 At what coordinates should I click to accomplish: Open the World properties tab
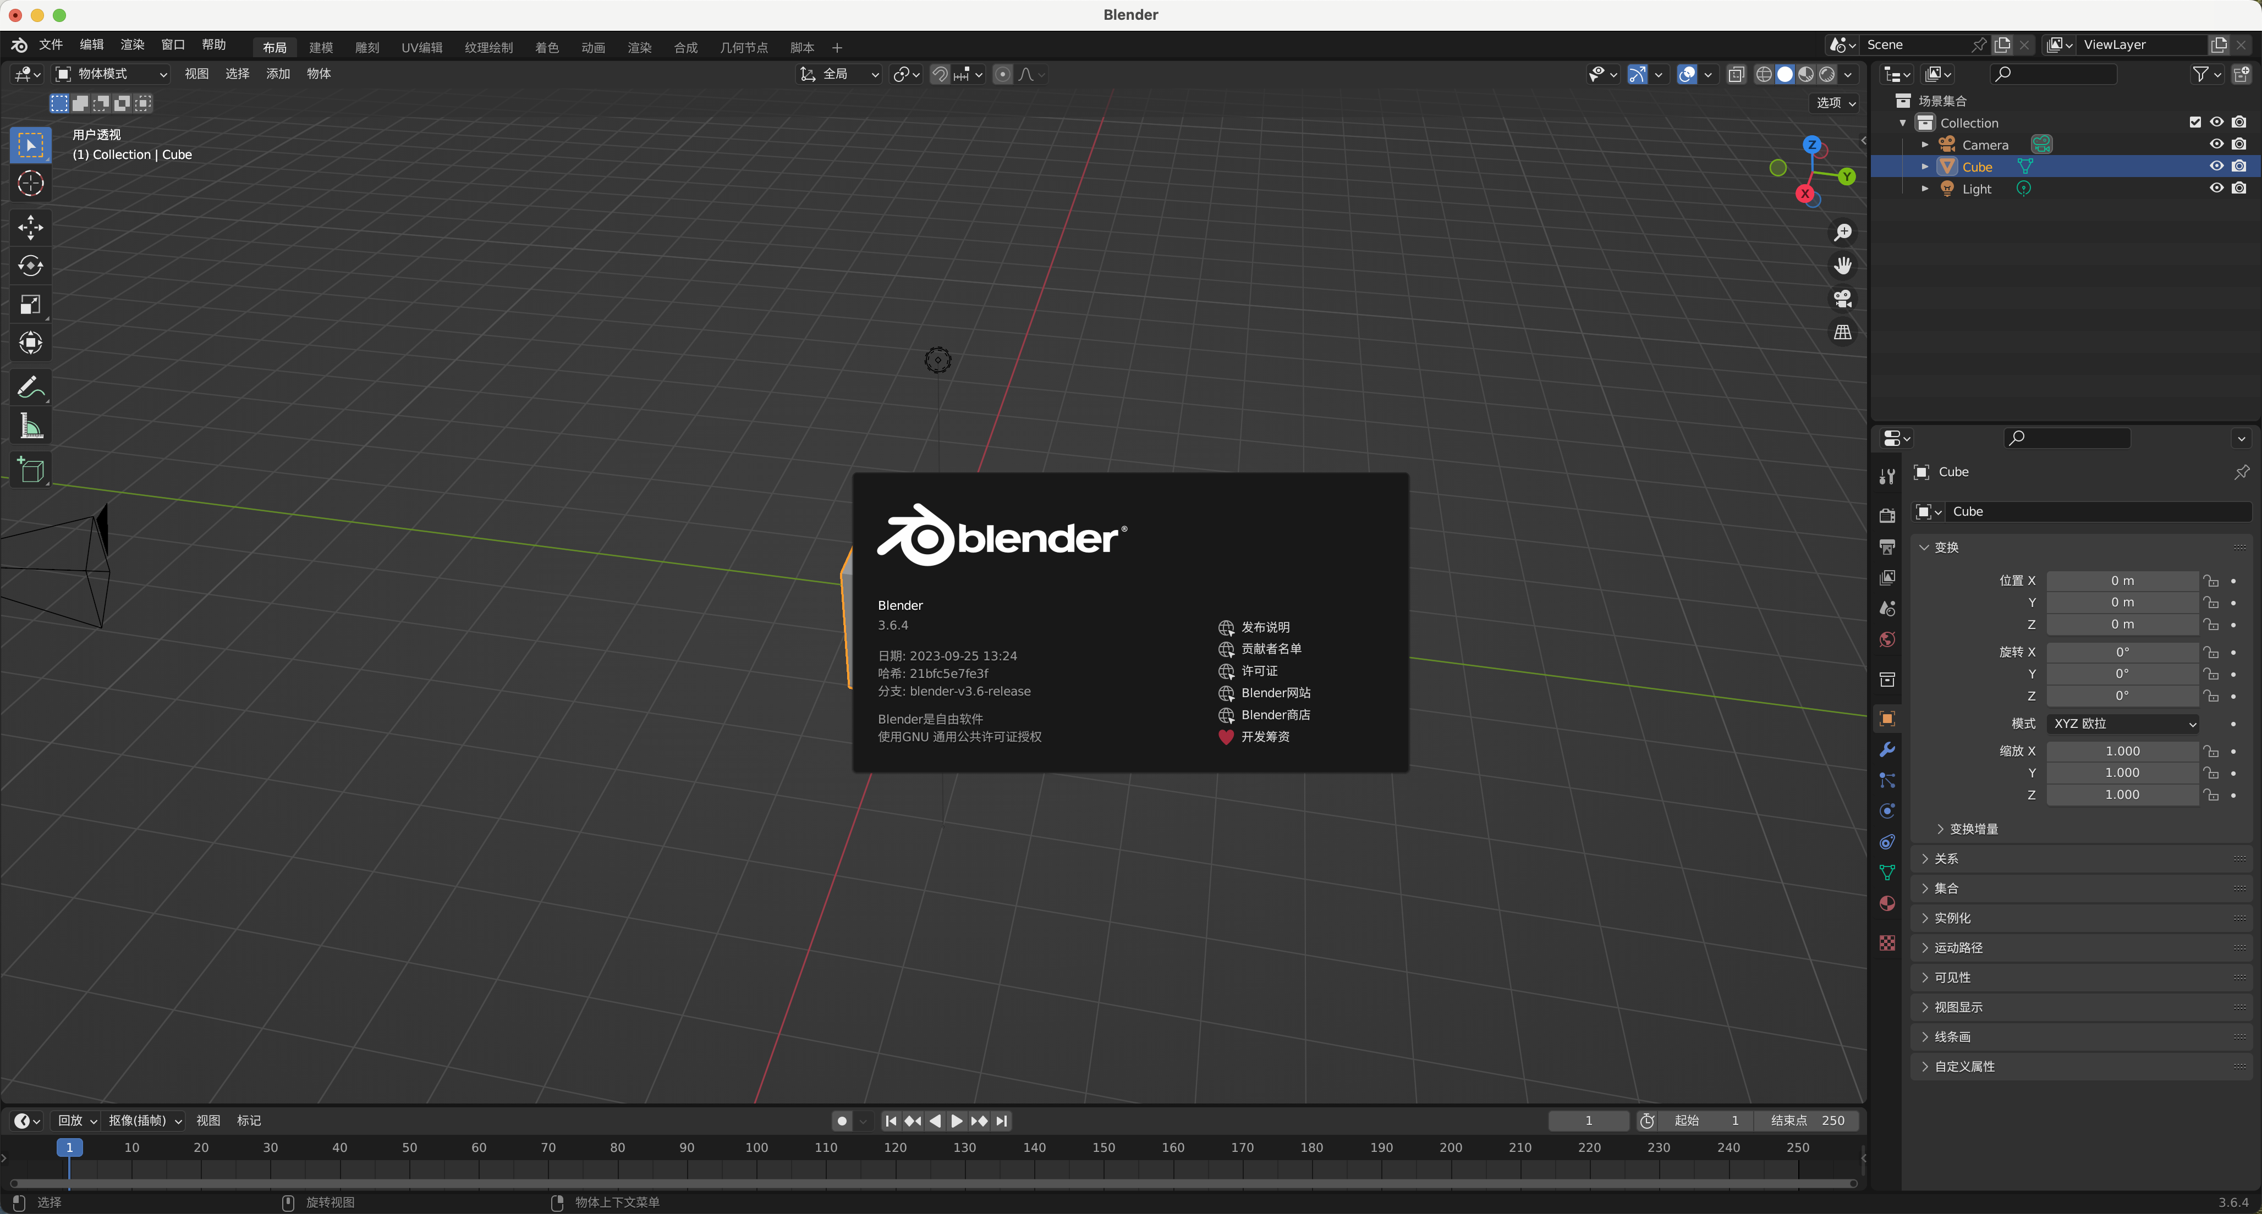pyautogui.click(x=1887, y=639)
